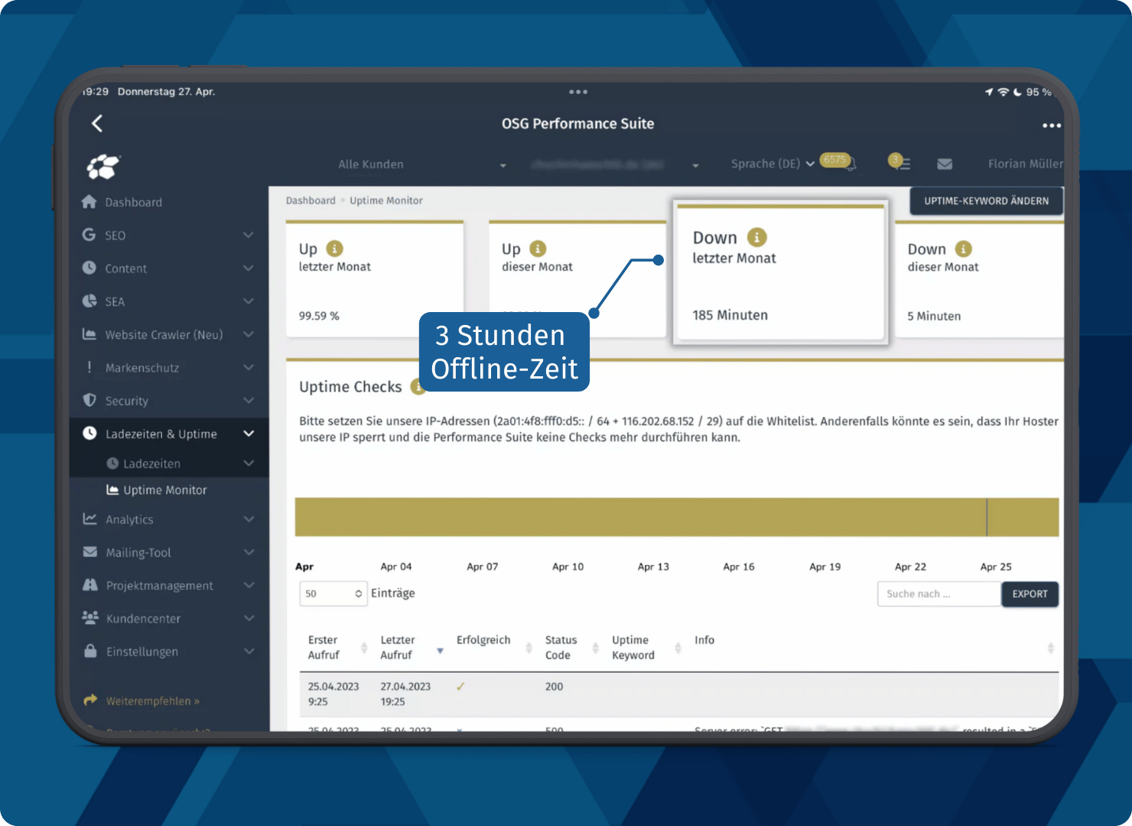Click the EXPORT button
Viewport: 1132px width, 826px height.
click(x=1030, y=593)
